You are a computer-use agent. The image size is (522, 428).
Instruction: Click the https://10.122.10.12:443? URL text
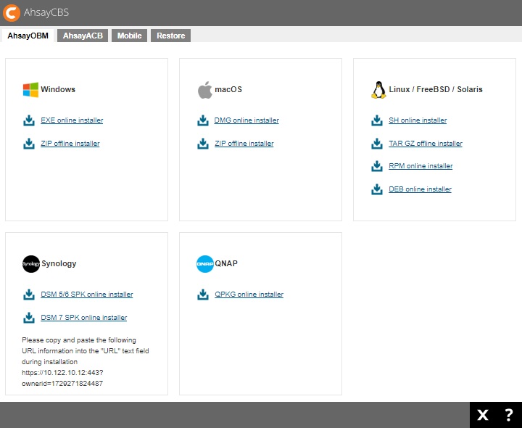tap(62, 373)
